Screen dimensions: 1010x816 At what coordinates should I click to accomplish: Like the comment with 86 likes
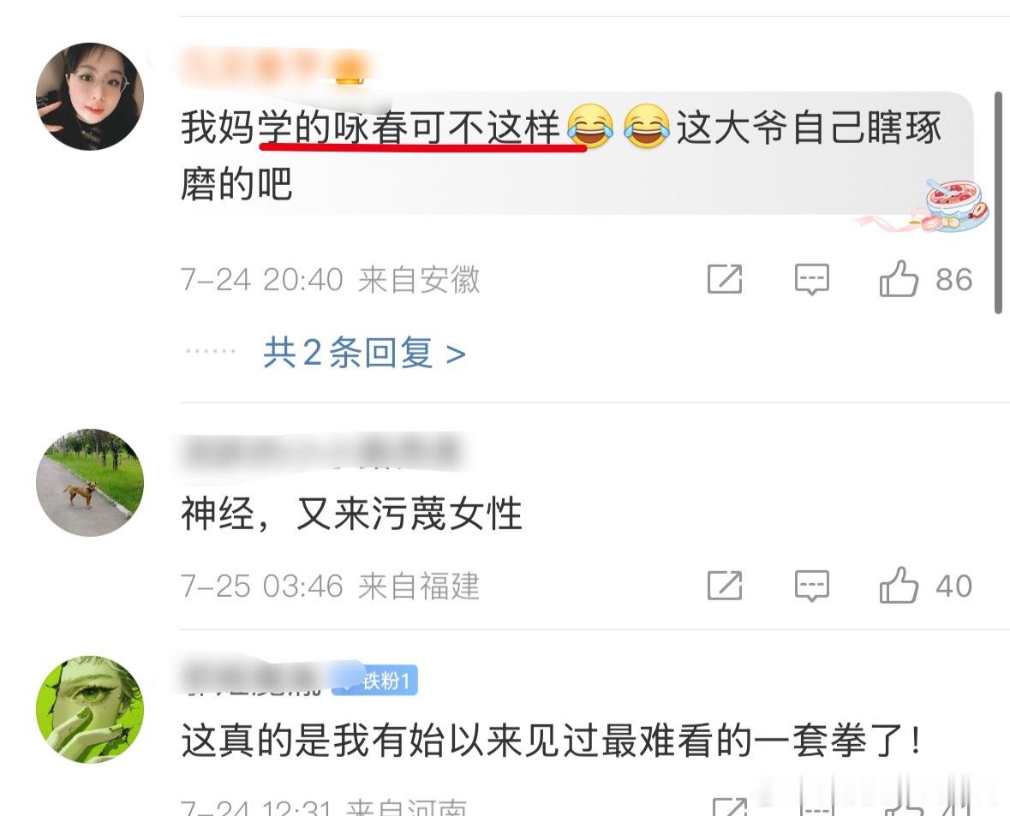point(899,278)
